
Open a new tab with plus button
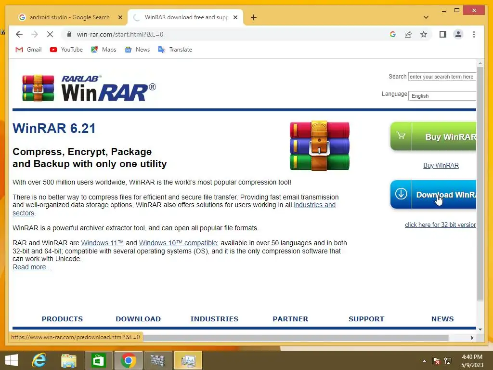pos(254,17)
